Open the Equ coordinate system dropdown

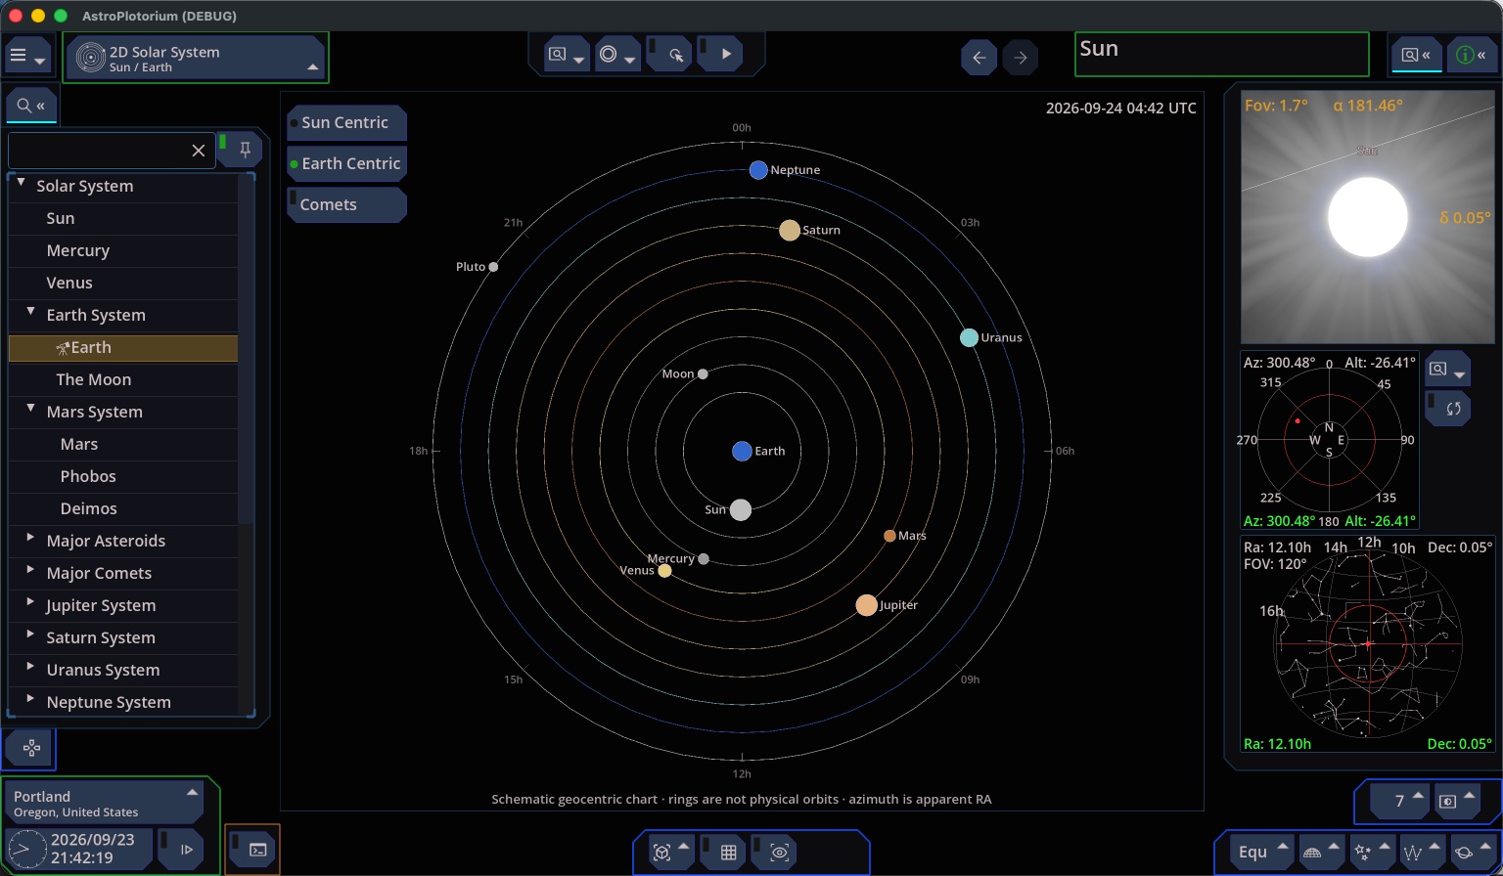pos(1262,852)
